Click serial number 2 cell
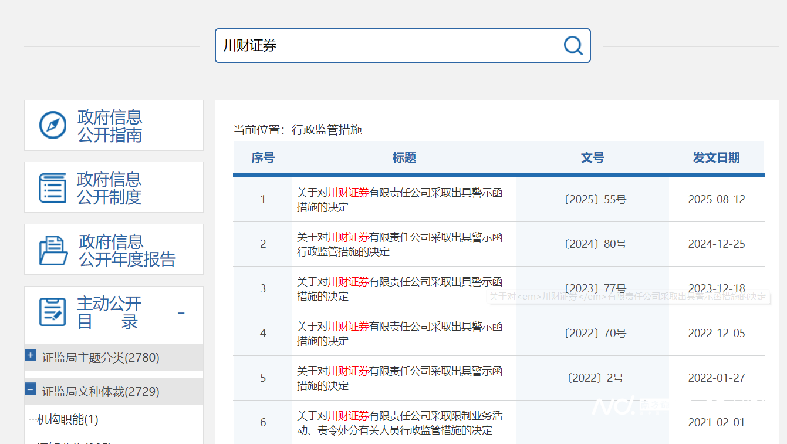Viewport: 787px width, 444px height. [x=263, y=244]
